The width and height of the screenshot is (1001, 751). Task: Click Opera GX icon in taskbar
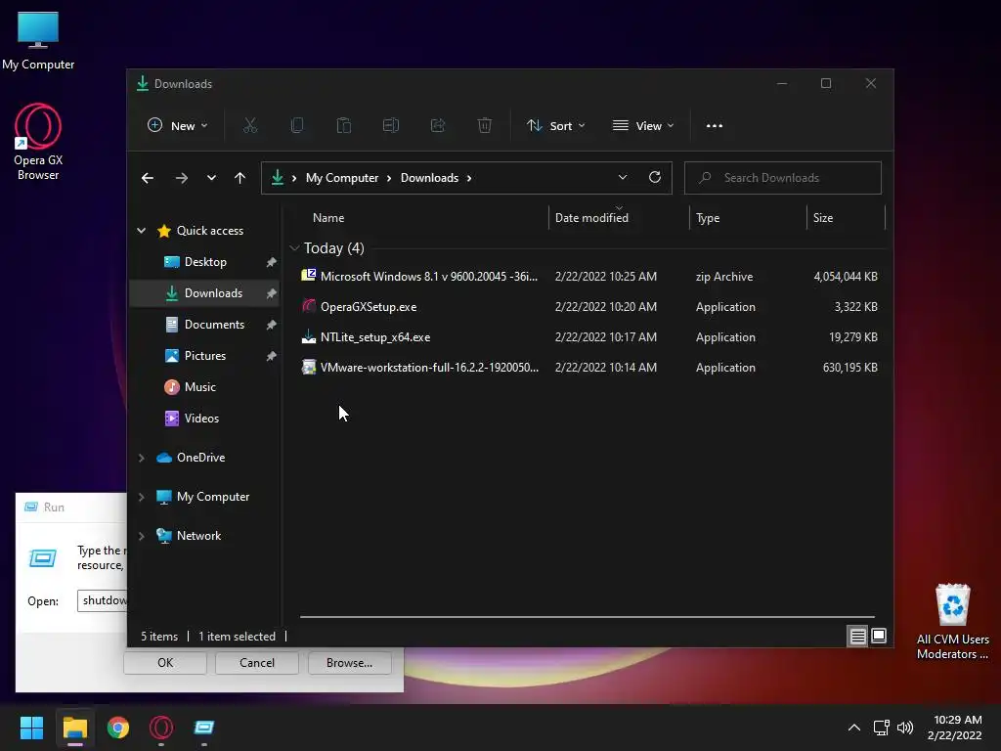click(x=161, y=728)
